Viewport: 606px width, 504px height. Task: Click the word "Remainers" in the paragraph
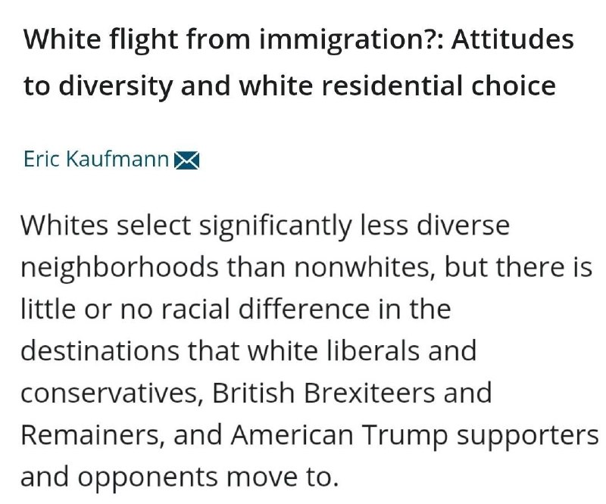coord(90,435)
